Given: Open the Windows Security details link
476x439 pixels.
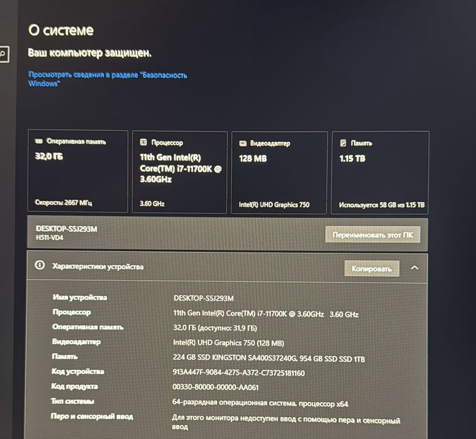Looking at the screenshot, I should point(108,79).
